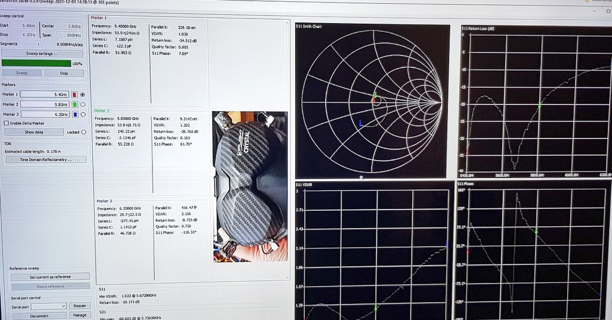Click Marker 2 S11 Phase 61.70°

coord(186,144)
